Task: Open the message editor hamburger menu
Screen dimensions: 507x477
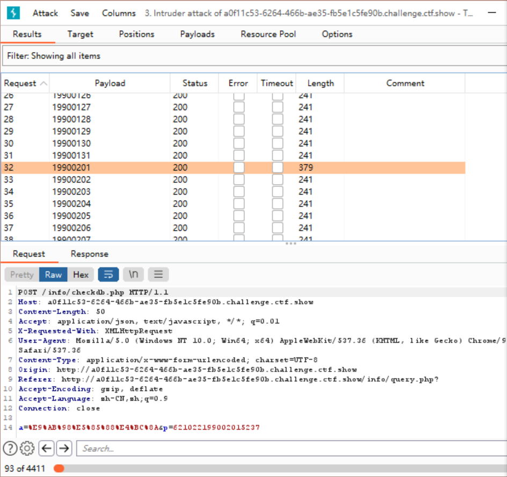Action: 158,275
